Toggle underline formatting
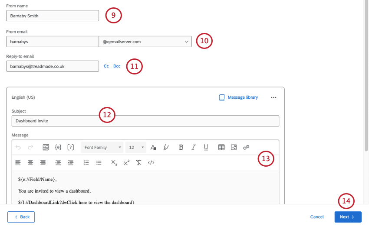The height and width of the screenshot is (226, 369). pos(206,147)
